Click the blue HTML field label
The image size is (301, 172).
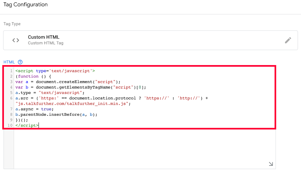[x=9, y=62]
